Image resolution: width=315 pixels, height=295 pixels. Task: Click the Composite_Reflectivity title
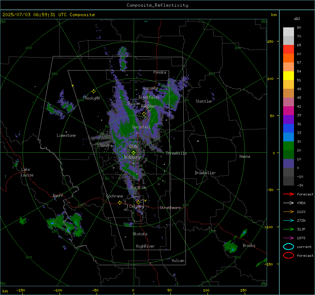[x=157, y=5]
